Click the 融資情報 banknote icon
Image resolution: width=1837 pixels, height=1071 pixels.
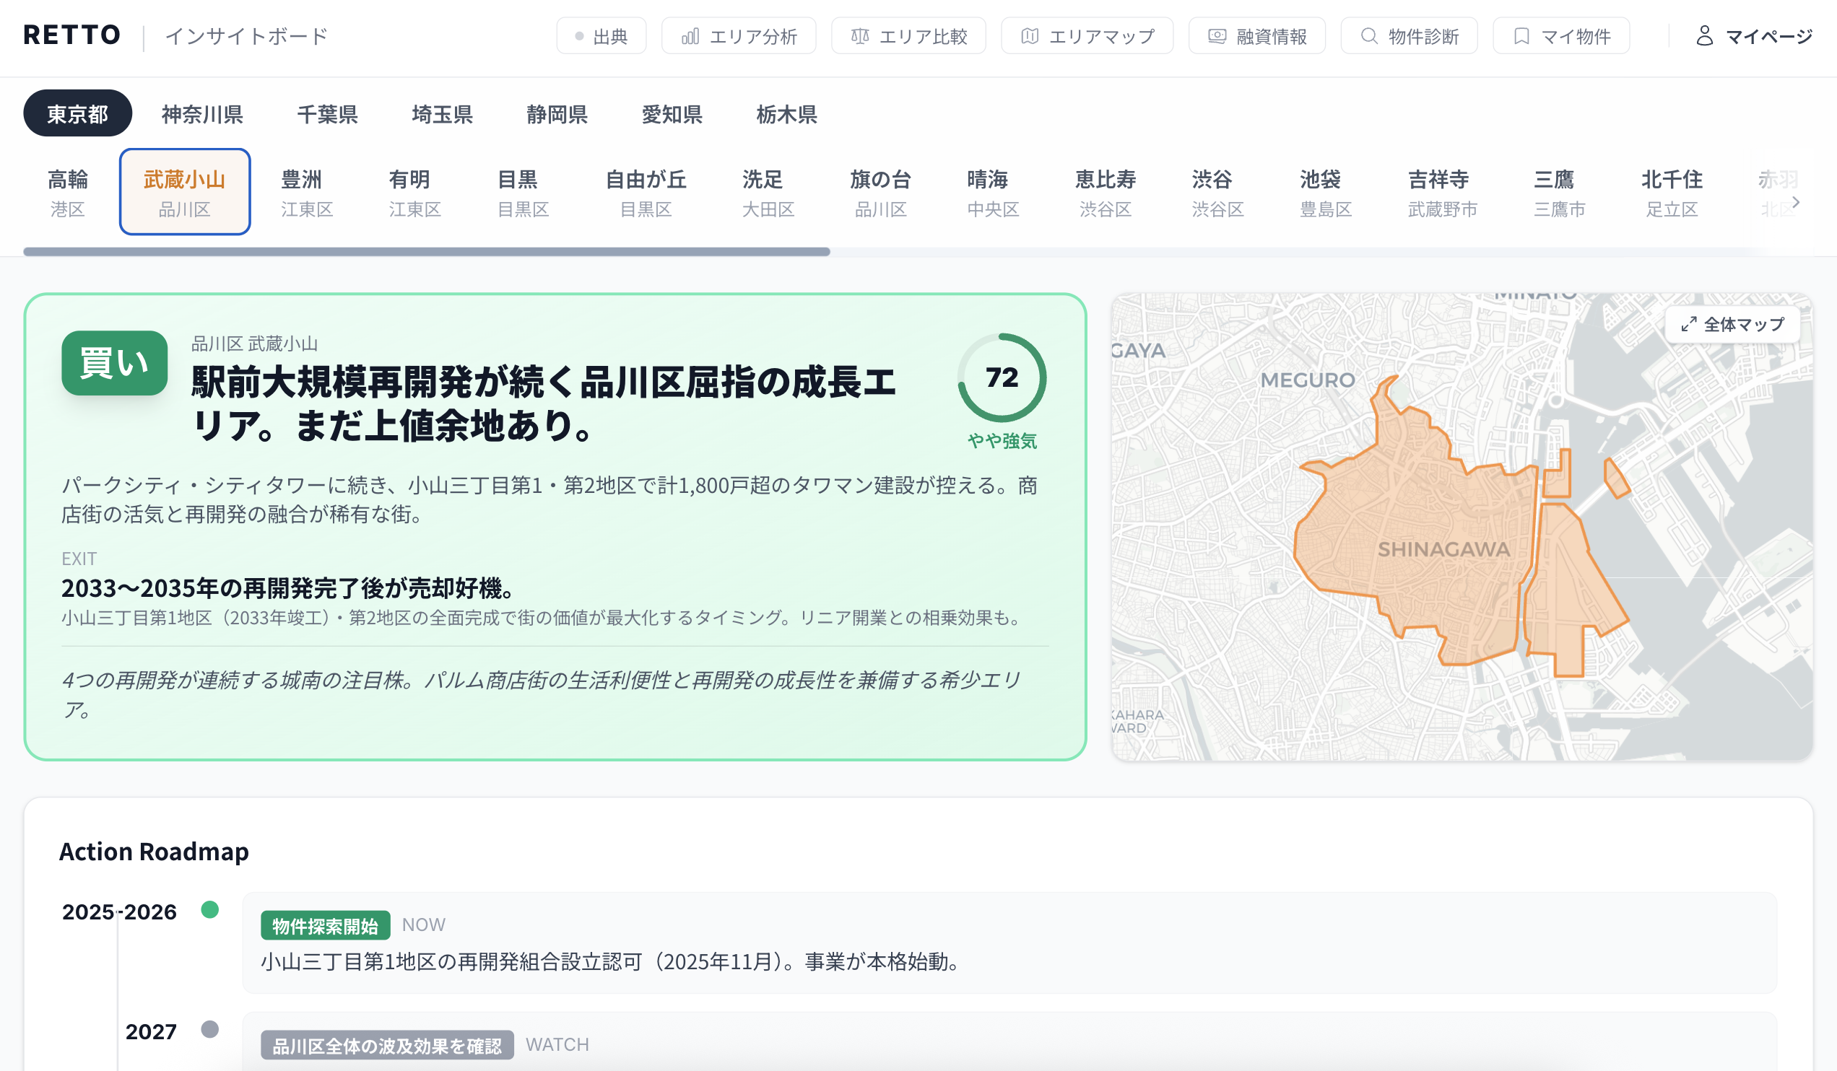coord(1217,35)
